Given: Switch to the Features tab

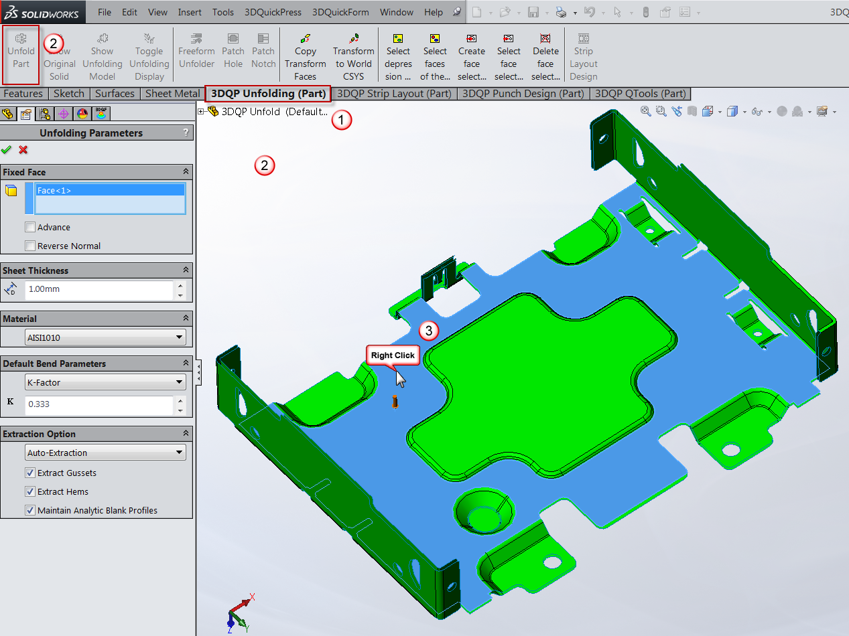Looking at the screenshot, I should 23,94.
